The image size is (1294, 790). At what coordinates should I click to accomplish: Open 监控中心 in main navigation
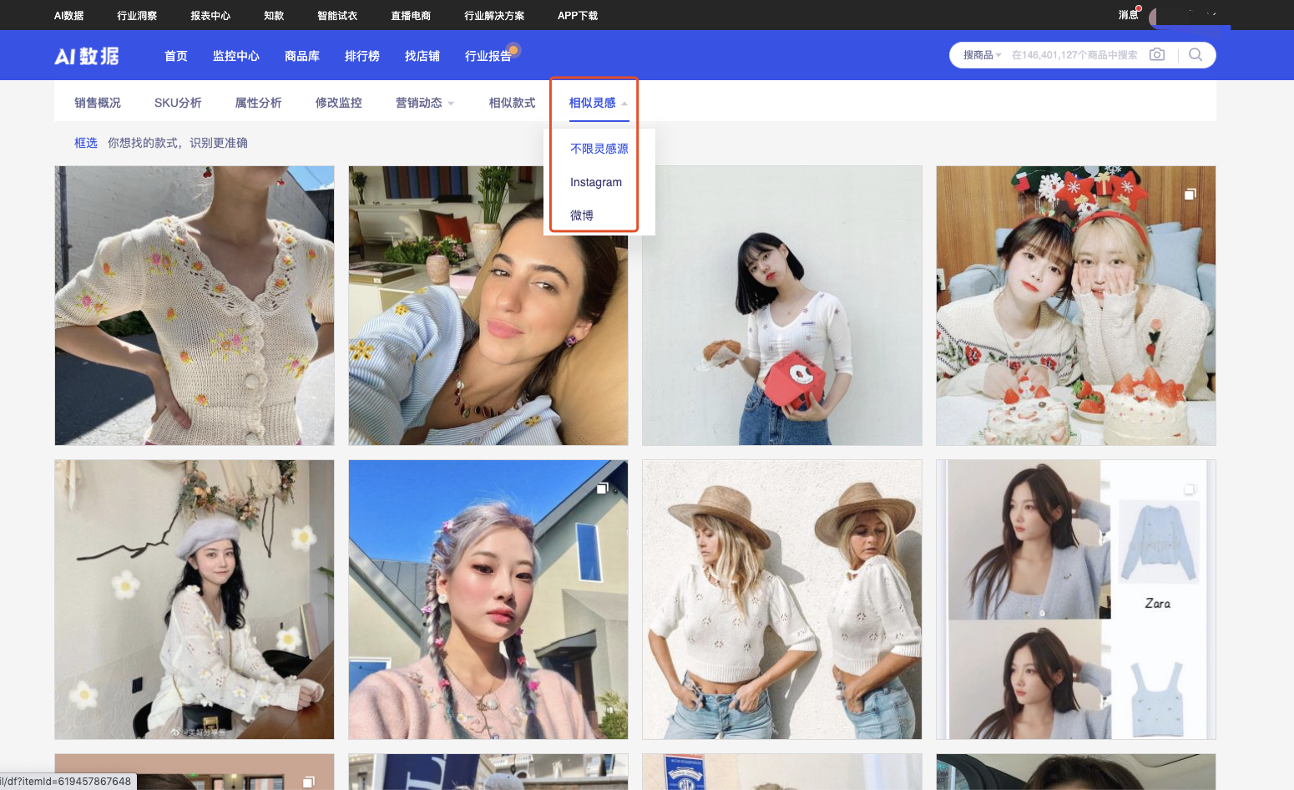236,56
